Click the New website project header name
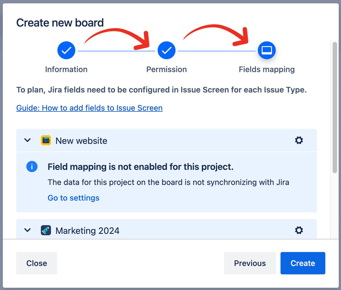The image size is (341, 290). tap(81, 141)
